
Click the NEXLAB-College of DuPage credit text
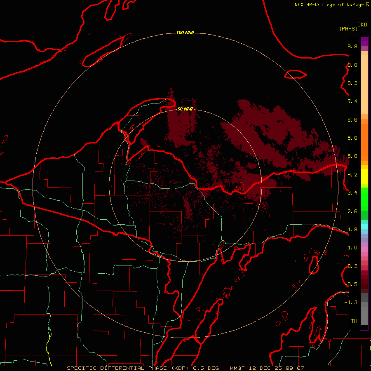(329, 5)
